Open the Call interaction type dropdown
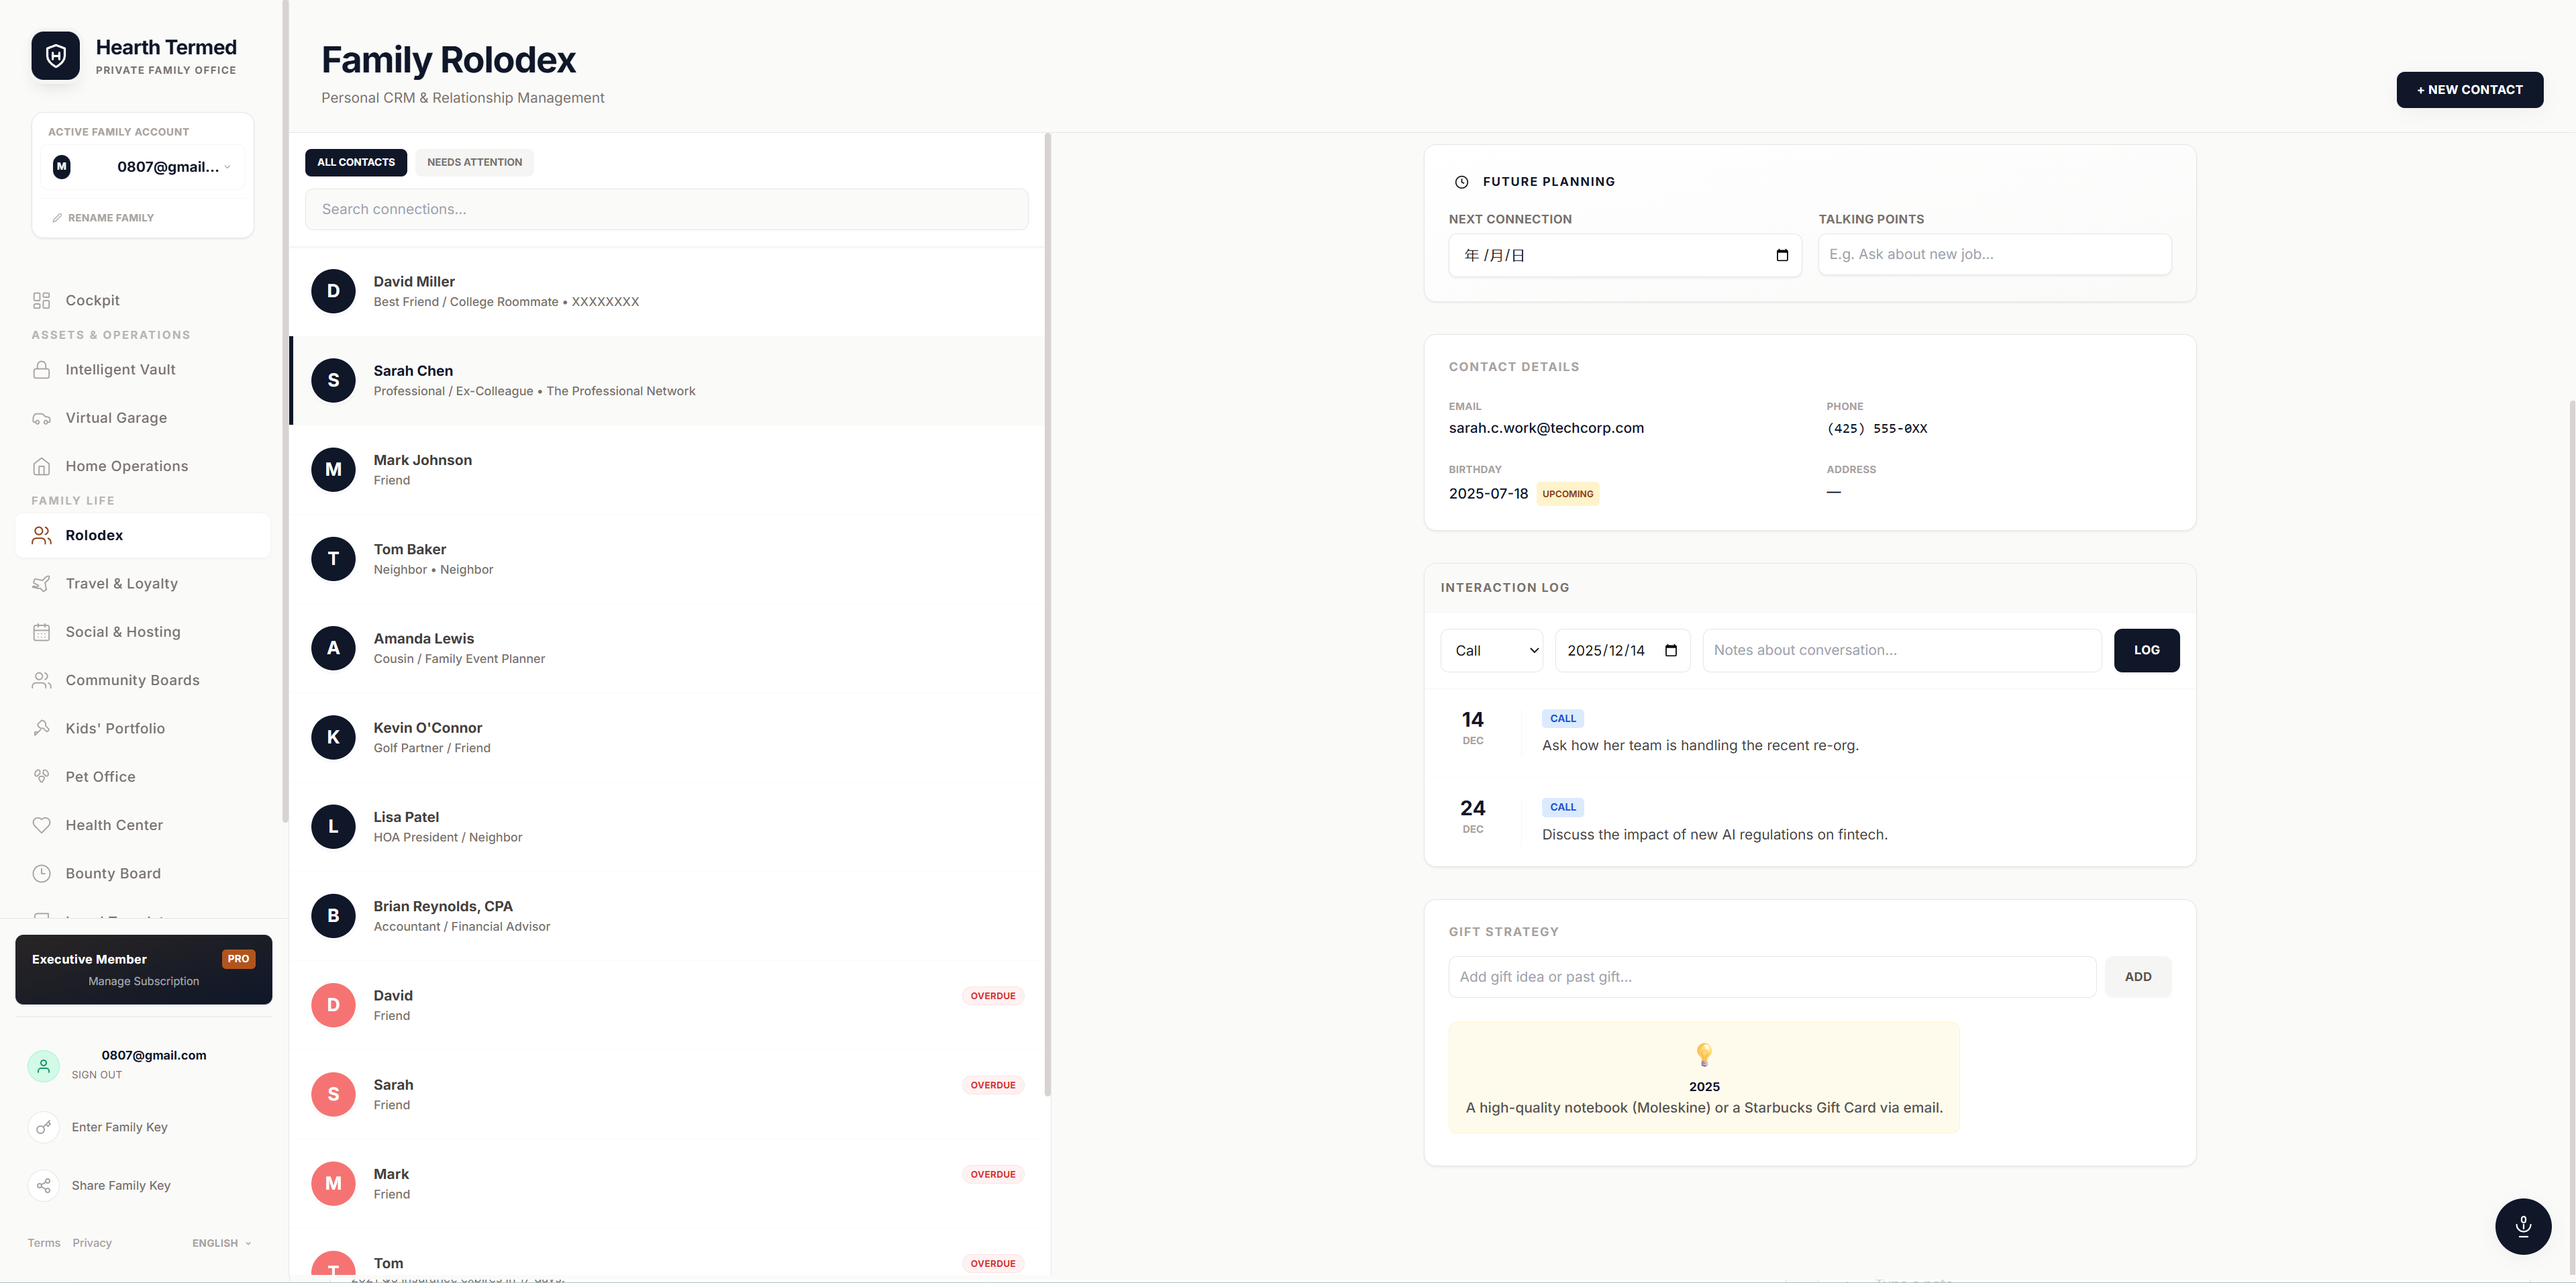Image resolution: width=2576 pixels, height=1283 pixels. click(1491, 651)
